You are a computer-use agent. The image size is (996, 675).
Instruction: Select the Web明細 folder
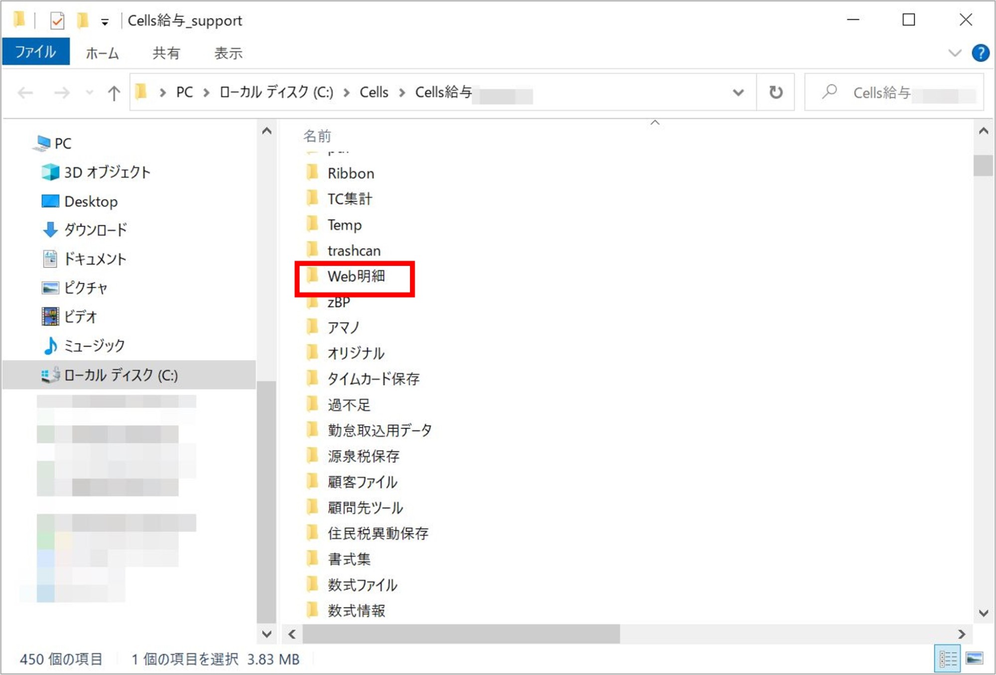click(x=356, y=276)
